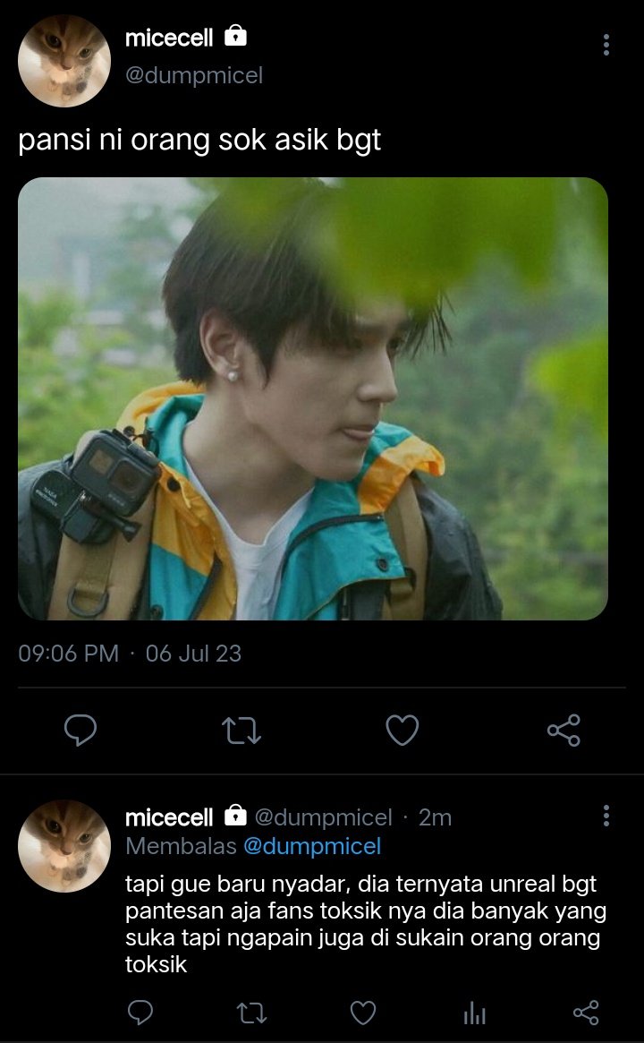The height and width of the screenshot is (1043, 644).
Task: Open the reply author's cat avatar
Action: (x=64, y=845)
